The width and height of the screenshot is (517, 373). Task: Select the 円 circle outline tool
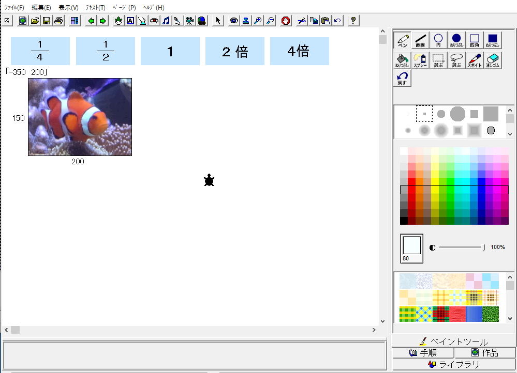click(438, 40)
